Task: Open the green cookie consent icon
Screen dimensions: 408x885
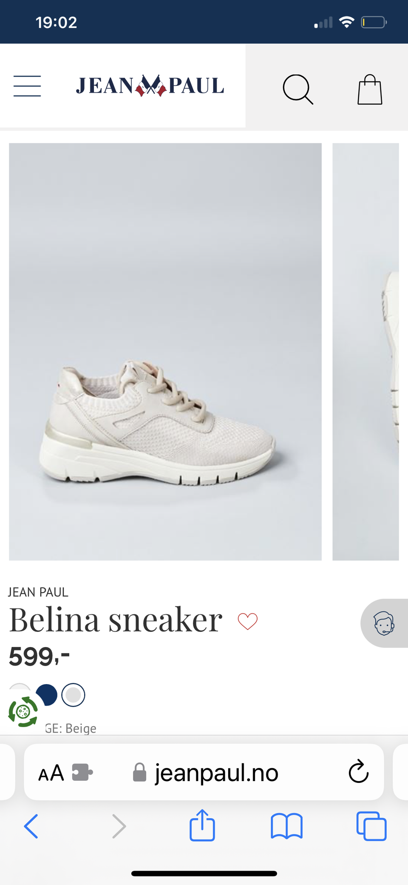Action: pyautogui.click(x=23, y=711)
